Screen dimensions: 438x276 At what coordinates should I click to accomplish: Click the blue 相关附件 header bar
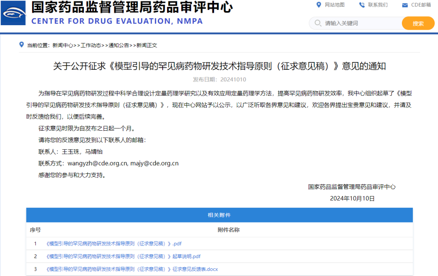click(x=219, y=215)
